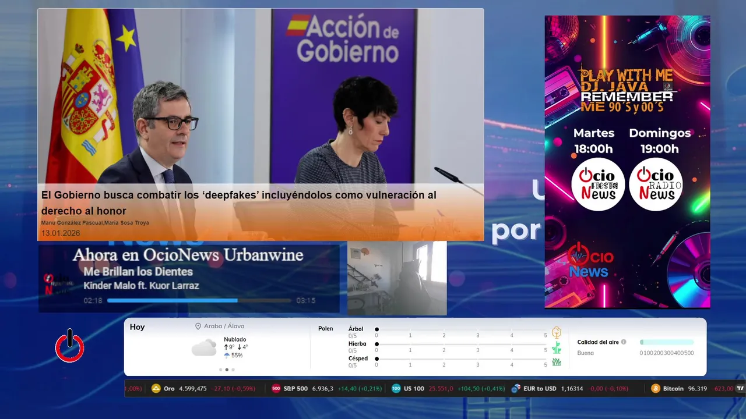Click the Domingos 19:00h schedule text
The image size is (746, 419).
(x=660, y=141)
